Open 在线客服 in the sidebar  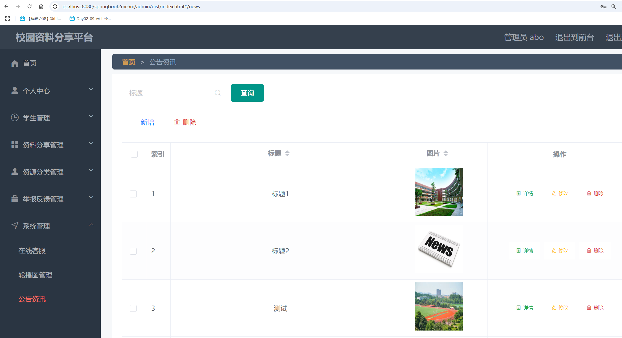pyautogui.click(x=32, y=251)
